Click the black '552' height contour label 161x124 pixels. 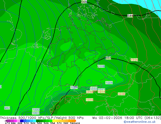pyautogui.click(x=108, y=58)
